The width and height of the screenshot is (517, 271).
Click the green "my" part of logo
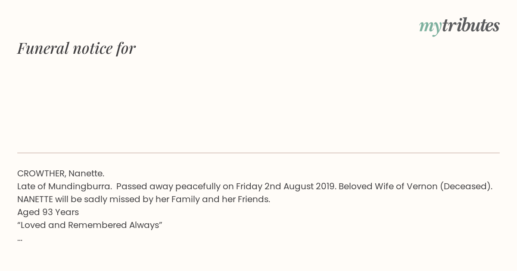click(430, 27)
